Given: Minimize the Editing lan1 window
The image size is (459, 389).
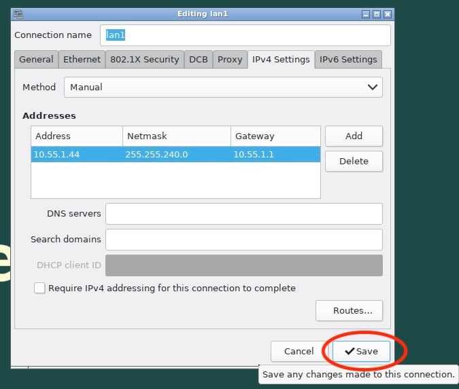Looking at the screenshot, I should click(x=367, y=14).
